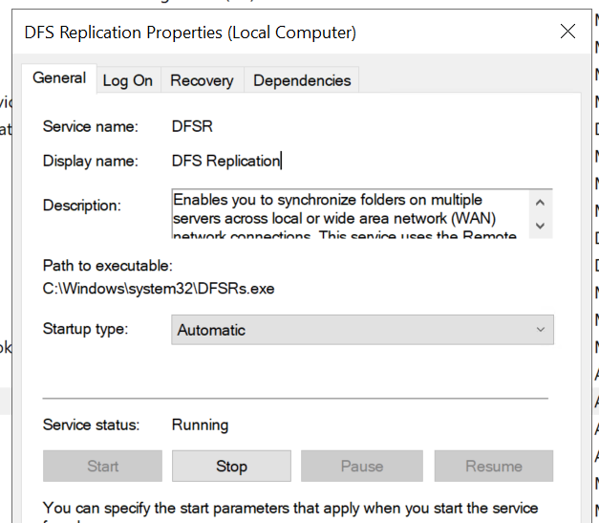
Task: Click the disabled Pause button
Action: coord(362,466)
